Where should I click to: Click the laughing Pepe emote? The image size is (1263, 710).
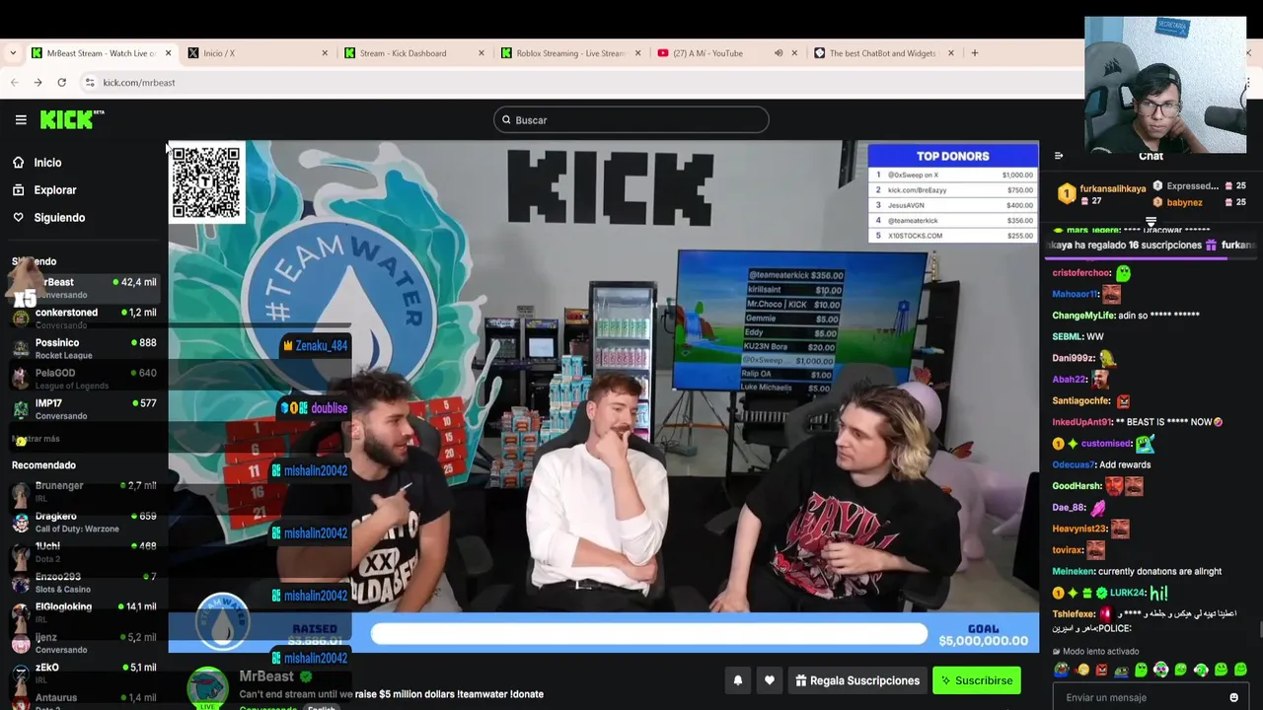coord(1061,671)
